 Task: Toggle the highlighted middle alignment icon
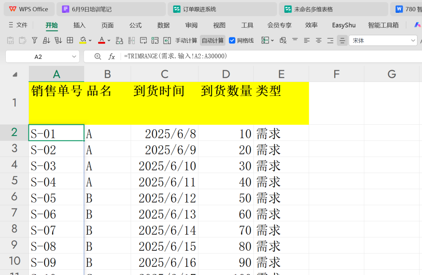(x=342, y=41)
